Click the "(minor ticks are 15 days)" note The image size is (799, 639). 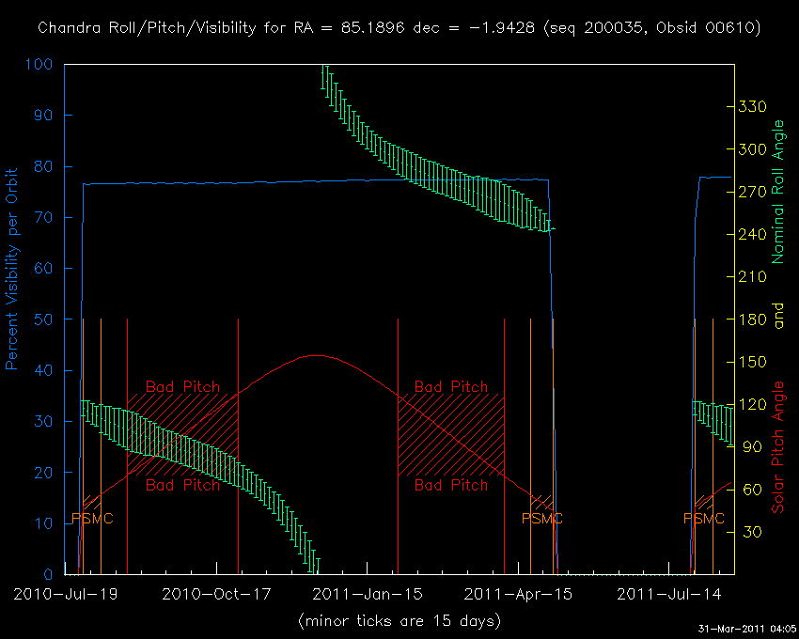point(399,620)
